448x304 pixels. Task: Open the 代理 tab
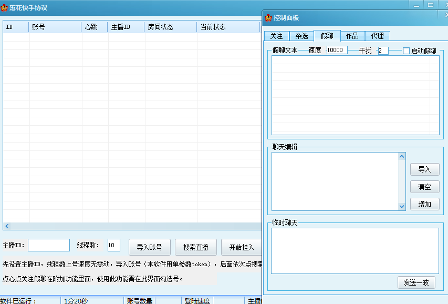378,36
